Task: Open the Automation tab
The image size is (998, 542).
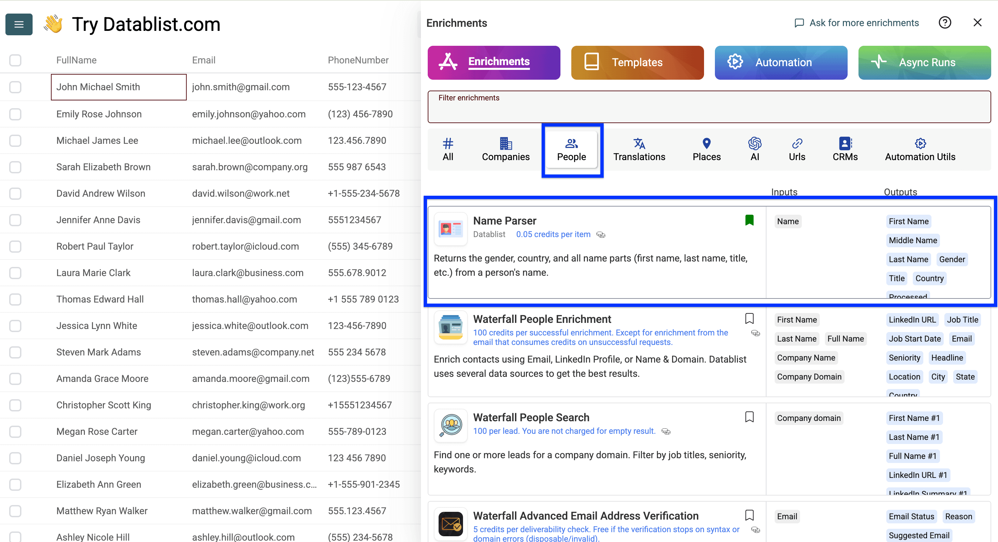Action: pyautogui.click(x=781, y=62)
